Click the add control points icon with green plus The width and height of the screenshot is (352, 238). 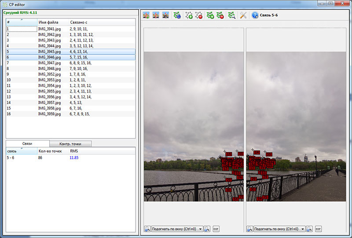pos(189,15)
